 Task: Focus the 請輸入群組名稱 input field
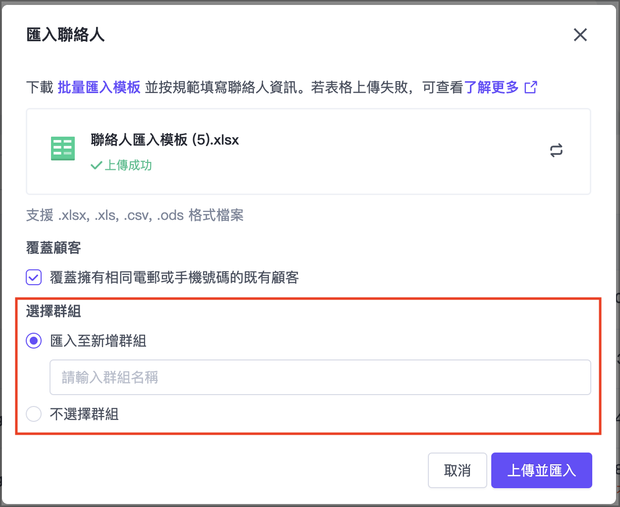[x=320, y=377]
